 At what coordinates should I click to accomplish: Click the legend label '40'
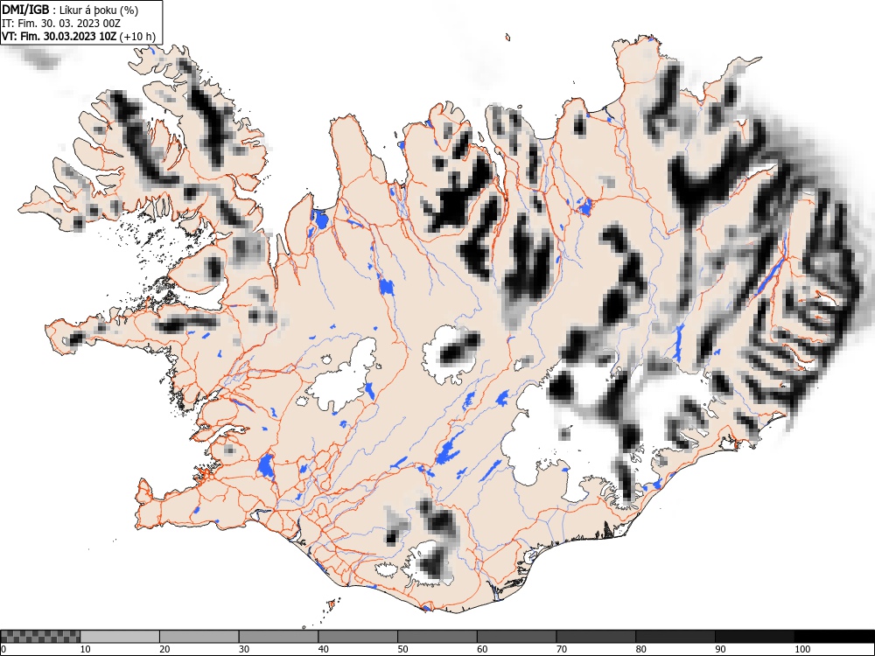tap(323, 649)
